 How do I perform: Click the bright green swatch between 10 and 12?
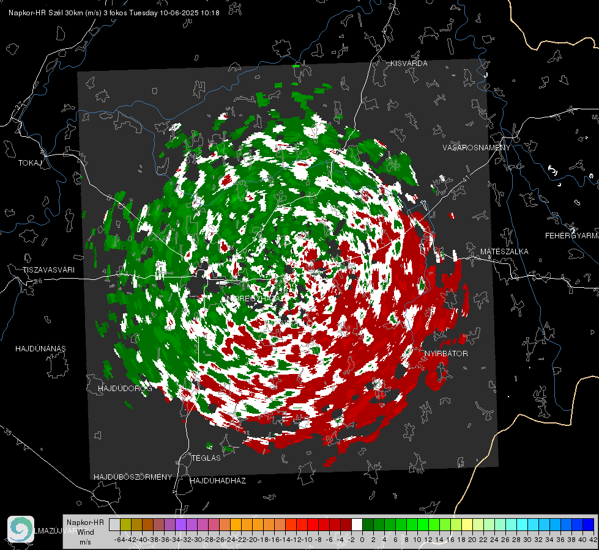423,524
